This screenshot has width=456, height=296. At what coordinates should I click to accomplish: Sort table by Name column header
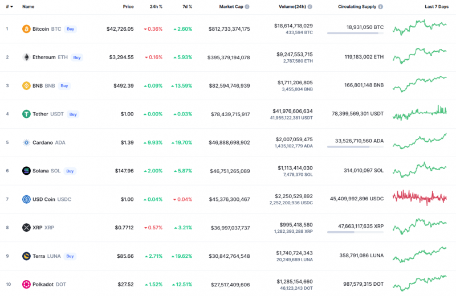point(28,7)
